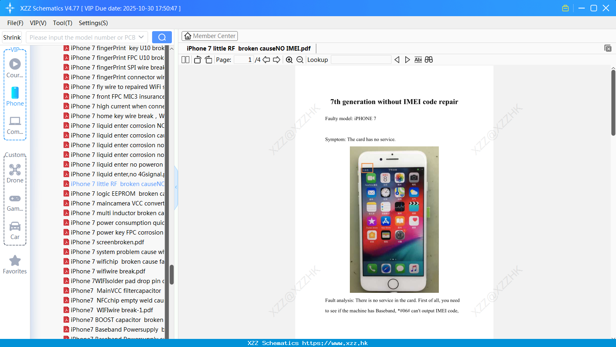Open the Member Center
The height and width of the screenshot is (347, 616).
tap(210, 36)
